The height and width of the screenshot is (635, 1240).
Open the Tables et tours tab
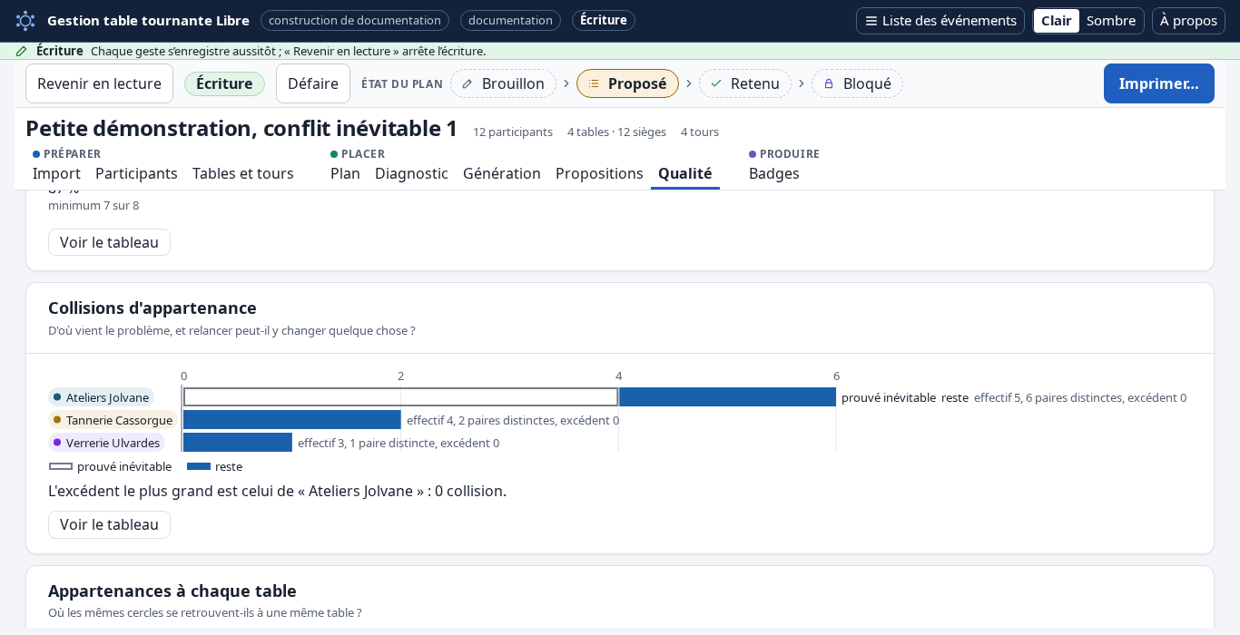tap(243, 173)
